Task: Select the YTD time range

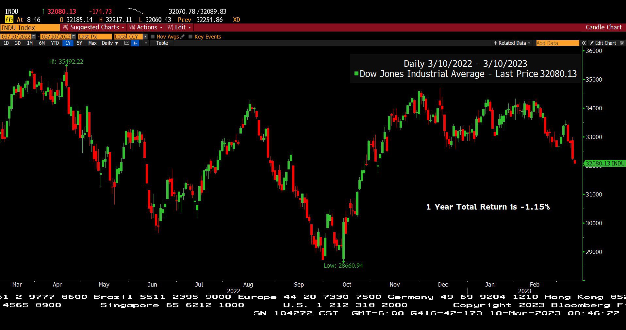Action: click(x=55, y=43)
